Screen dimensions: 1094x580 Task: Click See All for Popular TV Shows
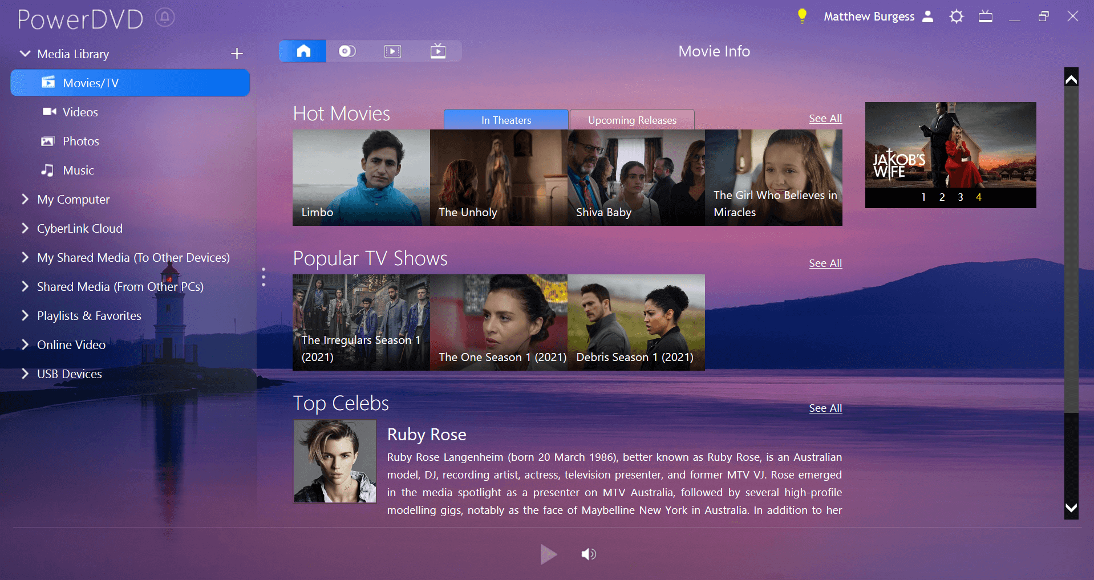(x=825, y=263)
